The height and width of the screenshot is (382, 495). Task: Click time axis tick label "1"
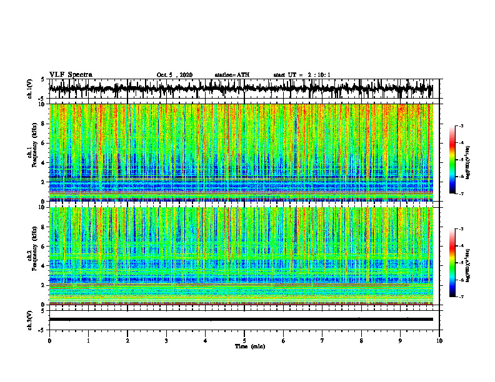pos(88,341)
